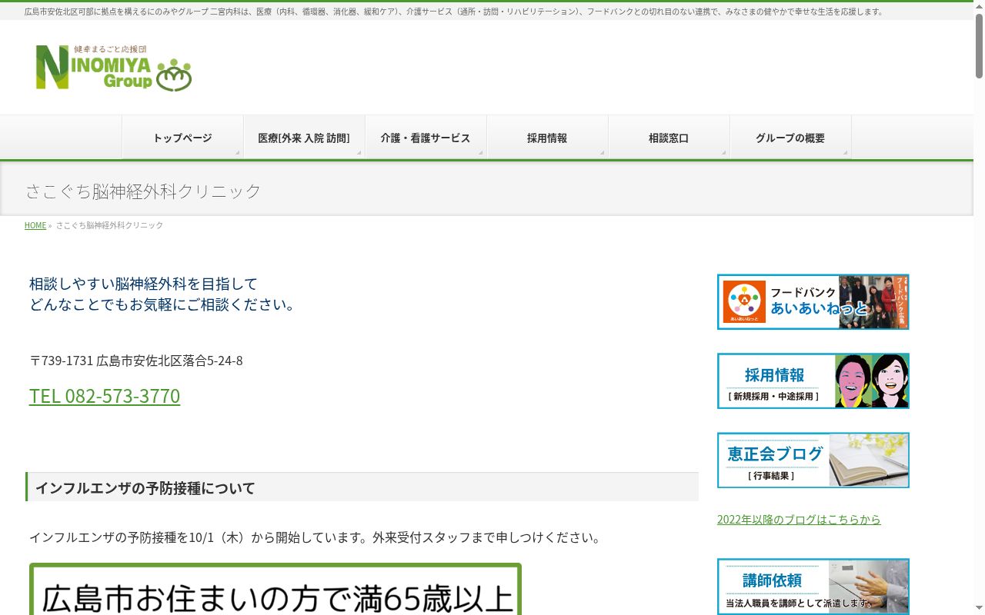The height and width of the screenshot is (615, 985).
Task: Click the Ninomiya Group logo
Action: [x=114, y=68]
